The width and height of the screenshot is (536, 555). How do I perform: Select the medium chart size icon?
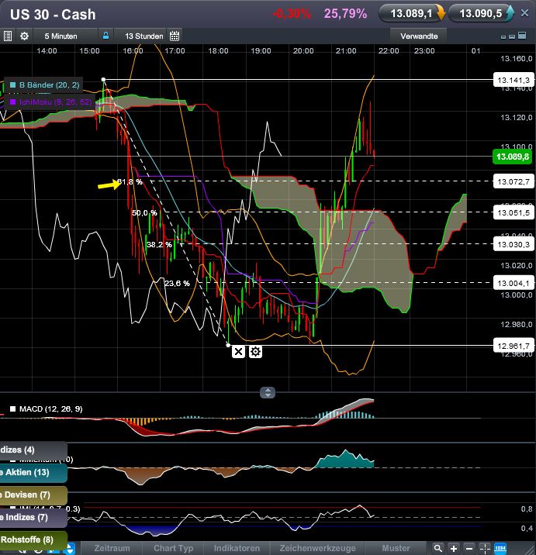[511, 36]
